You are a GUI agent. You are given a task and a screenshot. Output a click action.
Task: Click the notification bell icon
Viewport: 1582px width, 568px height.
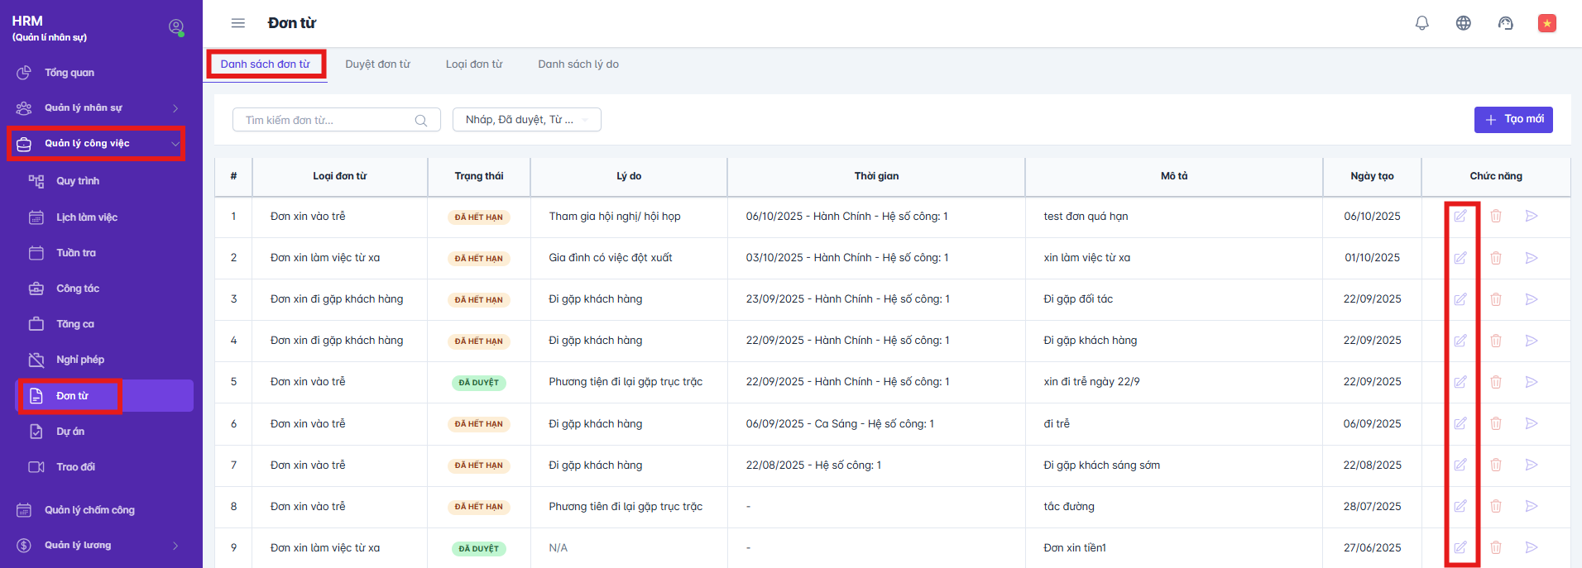point(1421,23)
